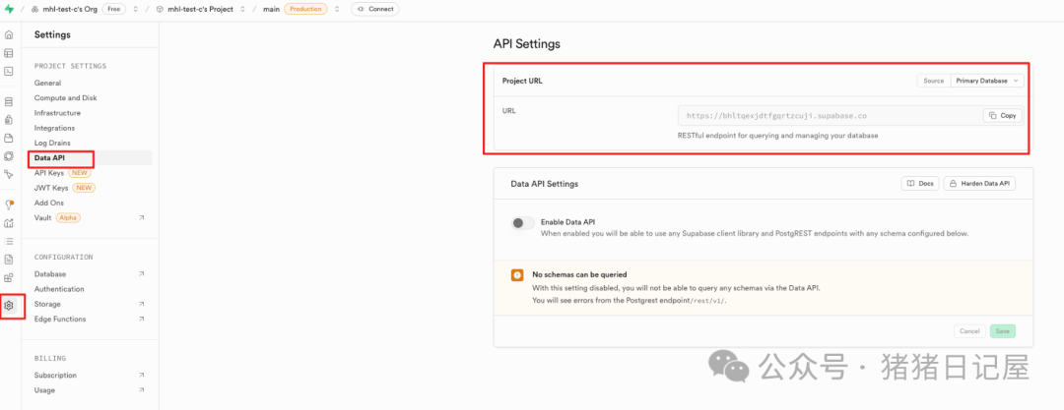
Task: Click the project URL field
Action: (x=850, y=115)
